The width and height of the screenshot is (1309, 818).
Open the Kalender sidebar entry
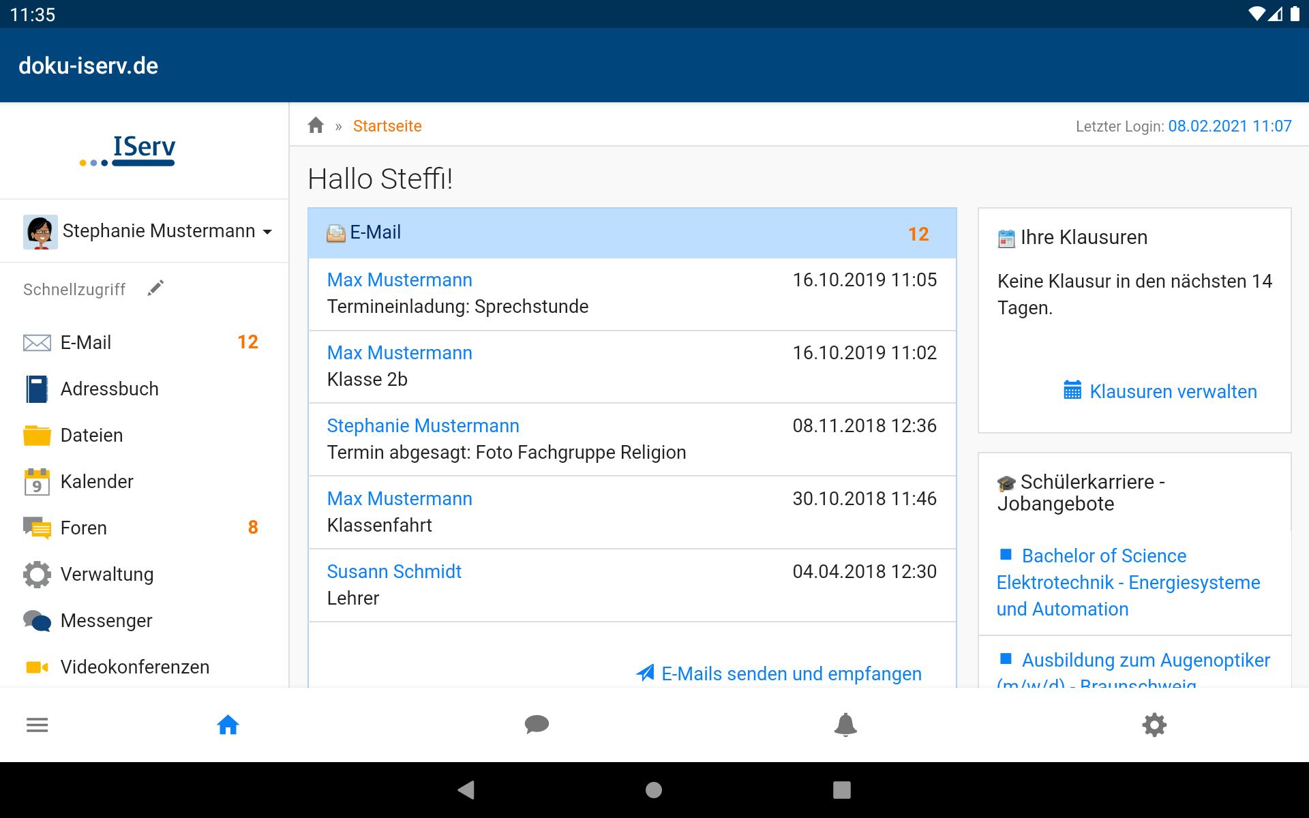pyautogui.click(x=96, y=482)
